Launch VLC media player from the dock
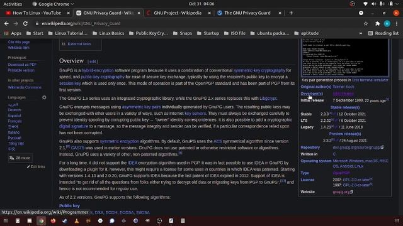The width and height of the screenshot is (403, 226). (77, 221)
